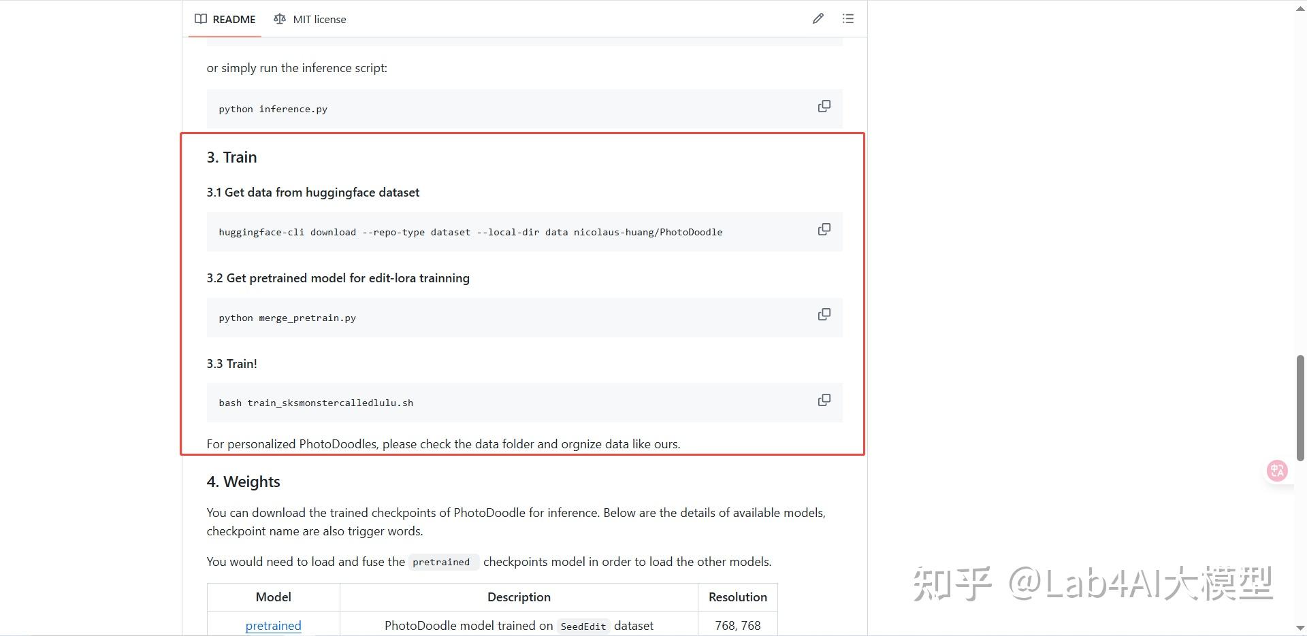Click the pink translate floating icon
Screen dimensions: 1307x636
(x=1277, y=471)
